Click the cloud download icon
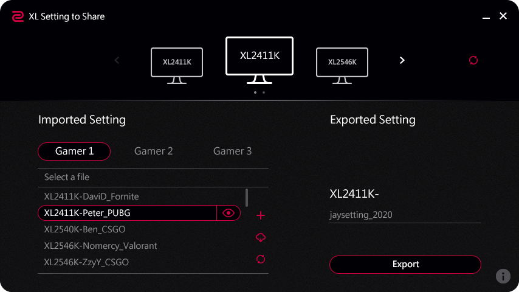Viewport: 519px width, 292px height. (x=261, y=237)
